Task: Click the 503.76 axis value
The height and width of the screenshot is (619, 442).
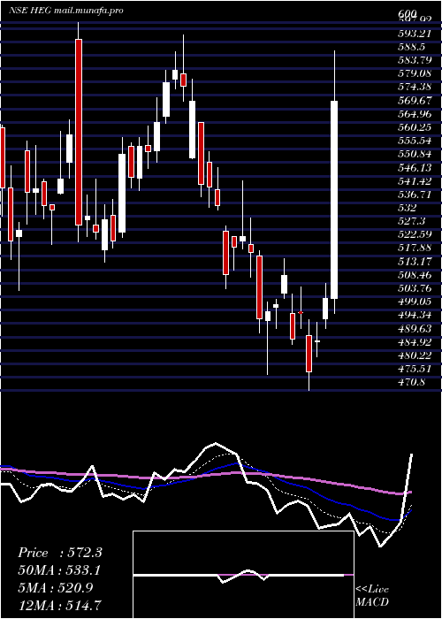Action: (x=414, y=288)
